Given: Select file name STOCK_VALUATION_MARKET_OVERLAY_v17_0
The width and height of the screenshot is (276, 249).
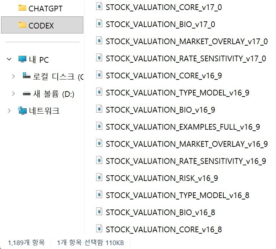Looking at the screenshot, I should pyautogui.click(x=187, y=42).
